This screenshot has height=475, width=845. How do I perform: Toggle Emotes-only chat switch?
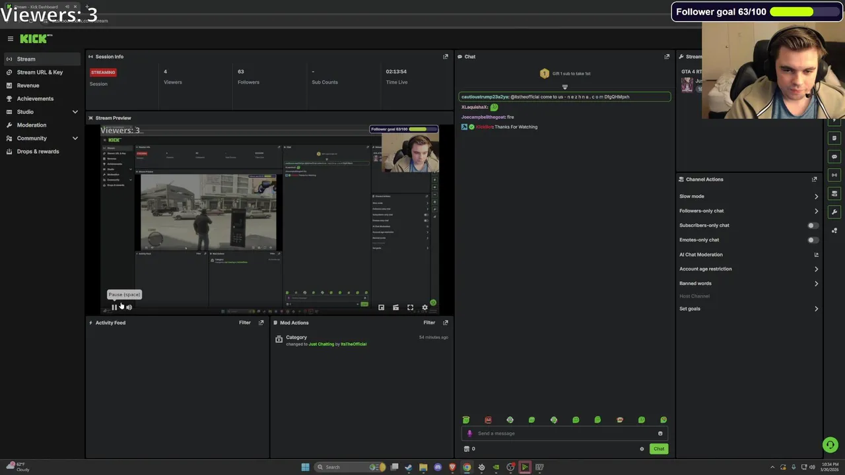(813, 240)
